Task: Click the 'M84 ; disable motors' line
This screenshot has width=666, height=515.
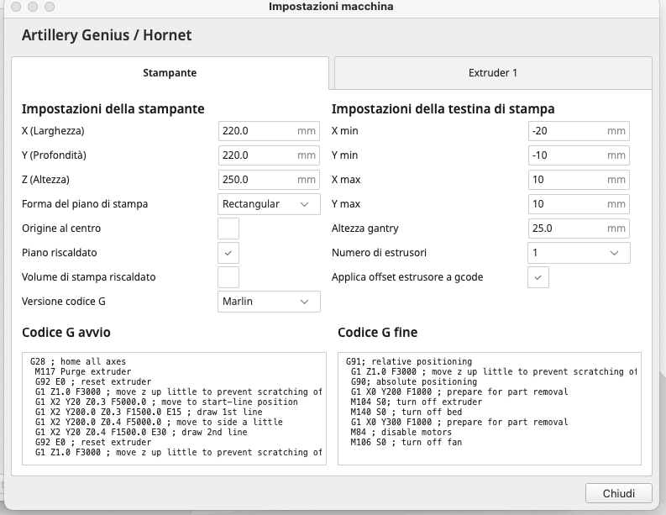Action: pyautogui.click(x=401, y=432)
